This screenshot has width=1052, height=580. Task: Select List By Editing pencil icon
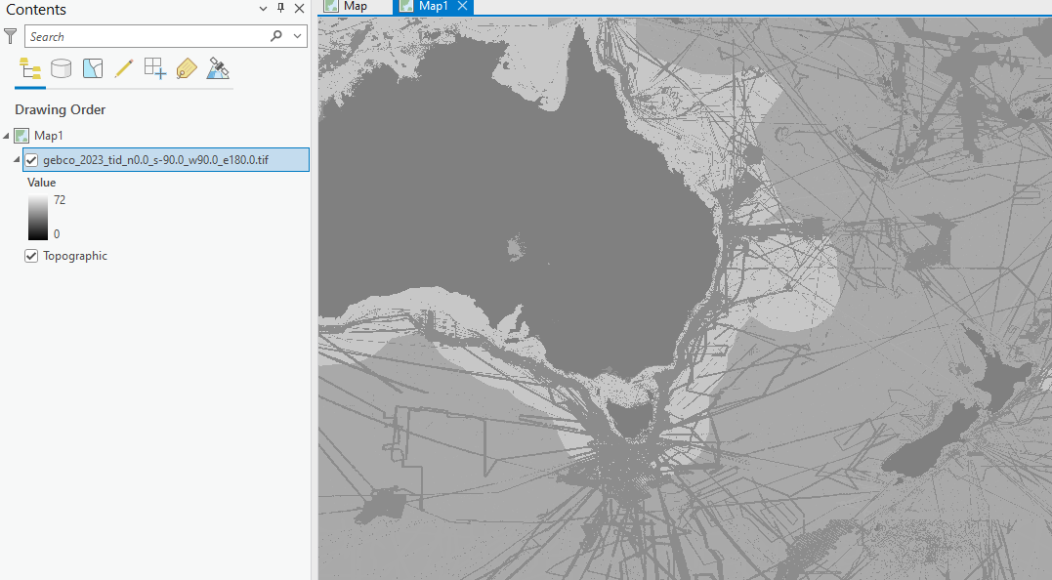point(123,68)
